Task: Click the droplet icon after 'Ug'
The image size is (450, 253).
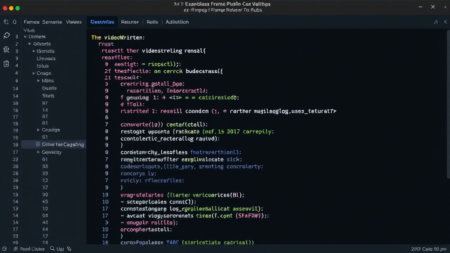Action: tap(69, 249)
